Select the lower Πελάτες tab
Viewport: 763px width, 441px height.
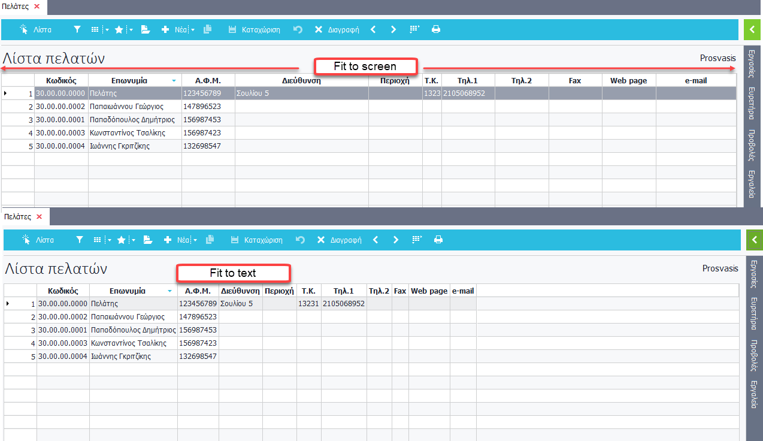(18, 217)
